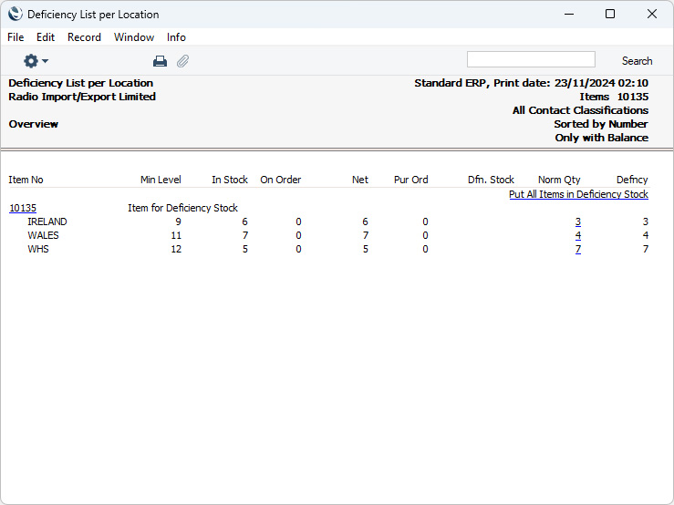Click Min Level value 9 for IRELAND

point(178,222)
